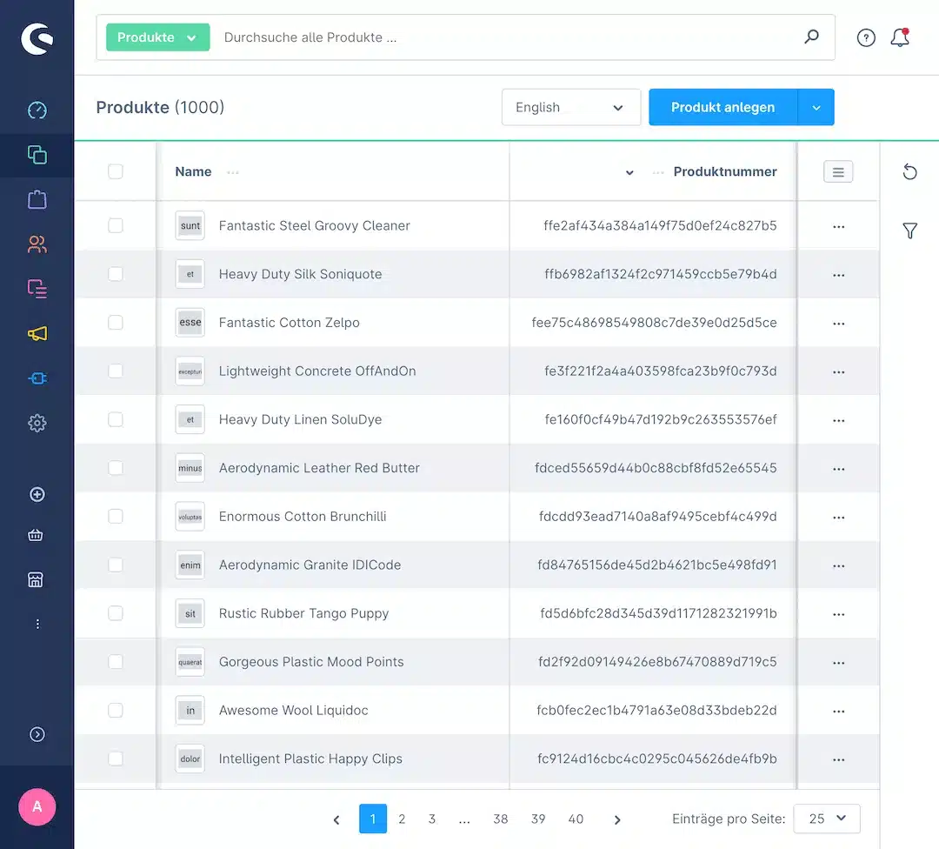Screen dimensions: 939x849
Task: Open the Dashboard speedometer icon in sidebar
Action: (x=37, y=110)
